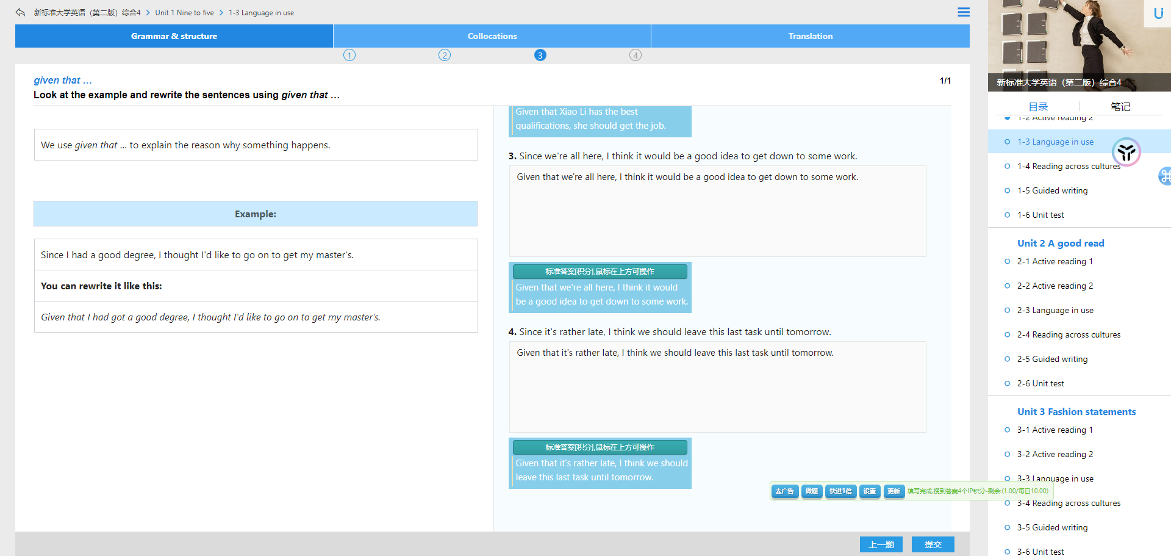Open 3-2 Active reading 2 lesson

tap(1055, 454)
